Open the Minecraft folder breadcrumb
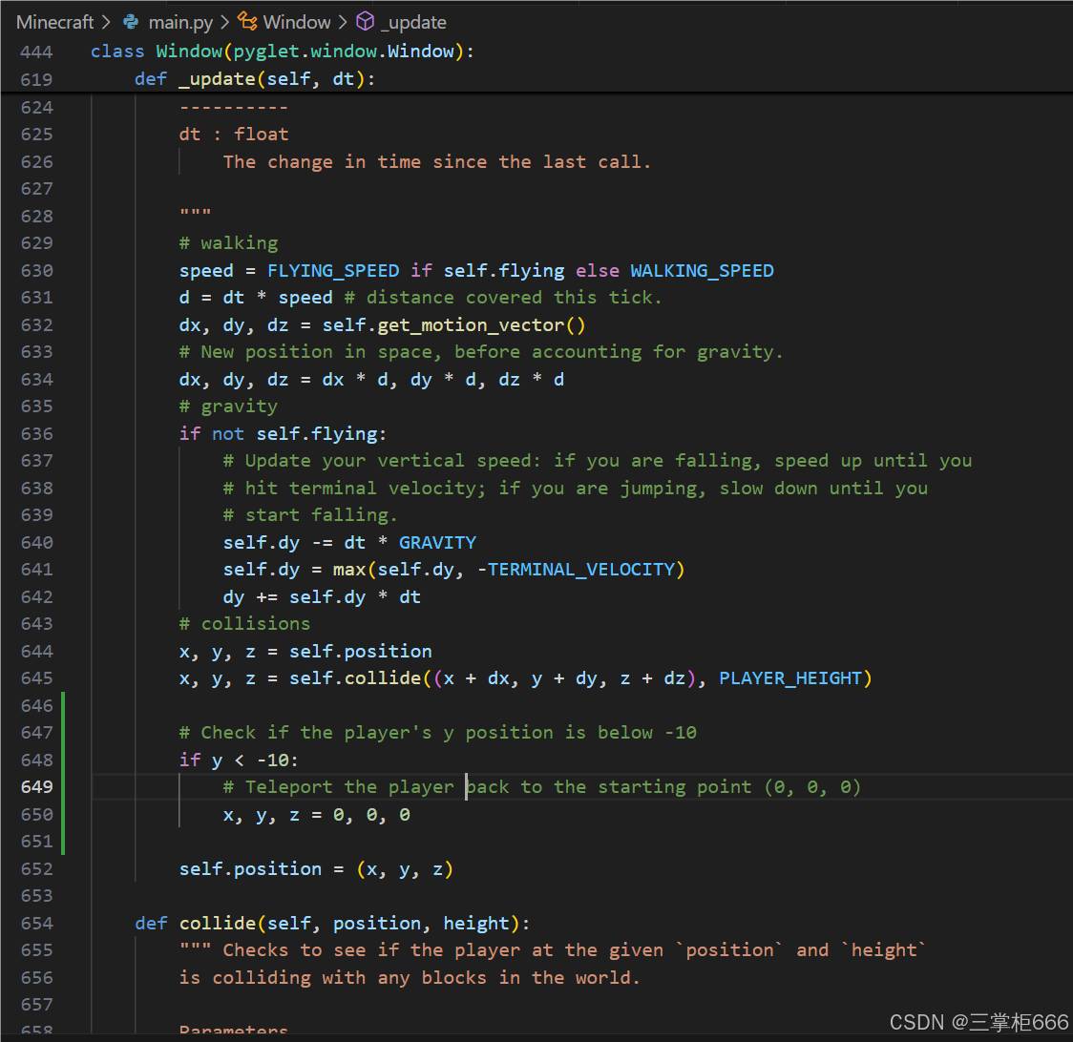1073x1042 pixels. pyautogui.click(x=54, y=22)
